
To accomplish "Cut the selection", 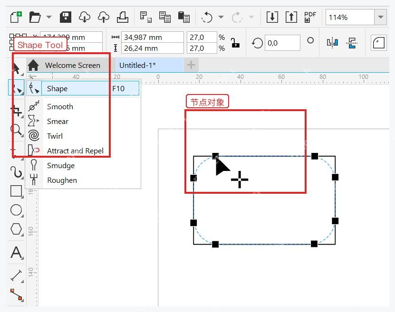I will 146,17.
